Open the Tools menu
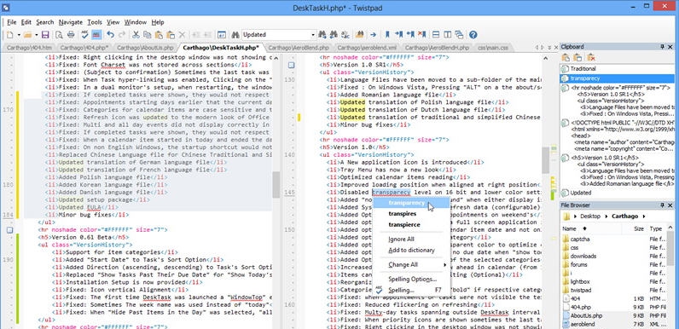This screenshot has width=679, height=329. coord(95,22)
